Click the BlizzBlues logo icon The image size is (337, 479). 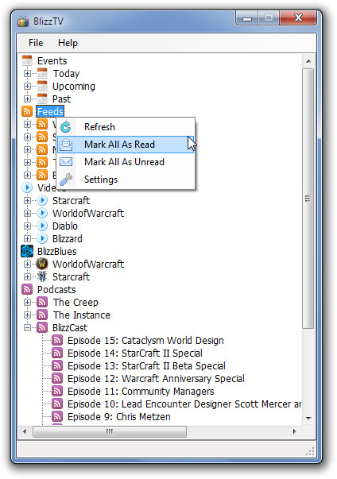[x=27, y=251]
